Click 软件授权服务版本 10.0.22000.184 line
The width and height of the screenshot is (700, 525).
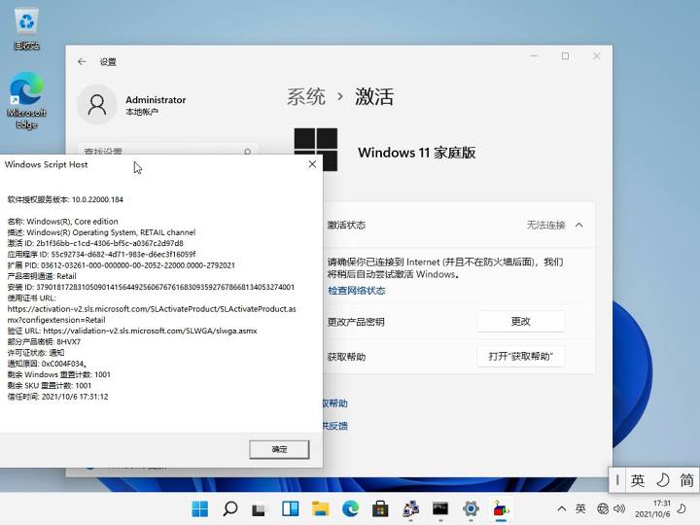(65, 199)
